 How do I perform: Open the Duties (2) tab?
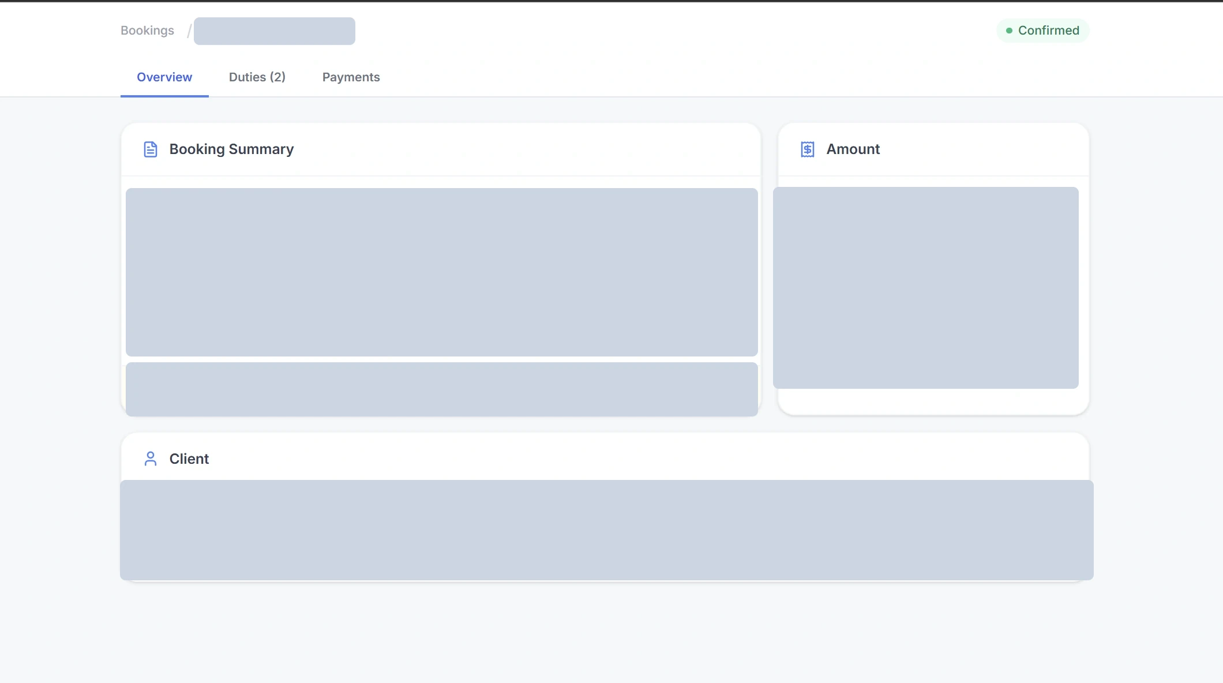[x=257, y=77]
